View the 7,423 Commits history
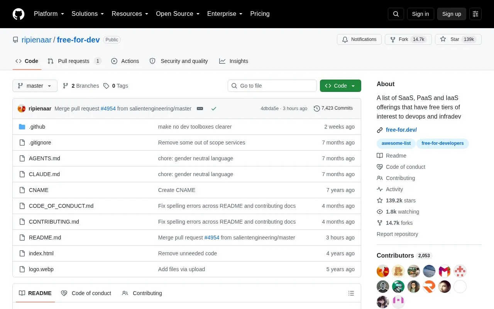The image size is (494, 309). pos(333,109)
